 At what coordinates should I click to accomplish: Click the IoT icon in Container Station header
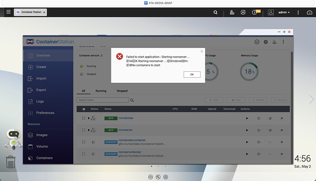[257, 42]
